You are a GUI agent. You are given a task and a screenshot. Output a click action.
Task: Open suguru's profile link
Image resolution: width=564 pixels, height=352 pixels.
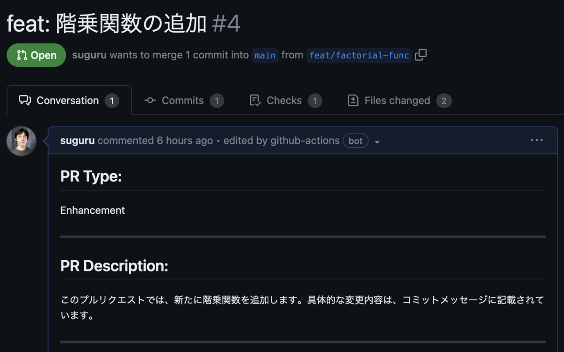(x=90, y=55)
